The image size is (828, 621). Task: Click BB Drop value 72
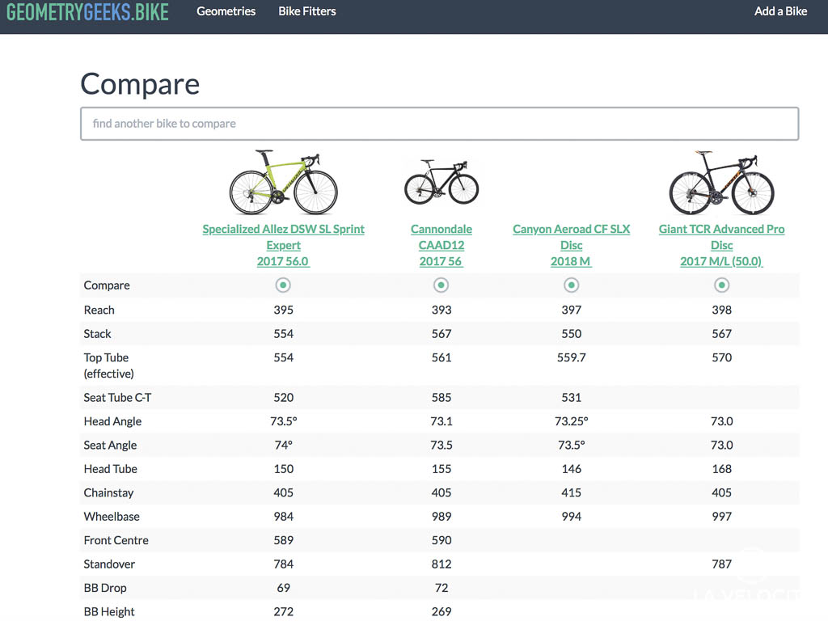[441, 588]
